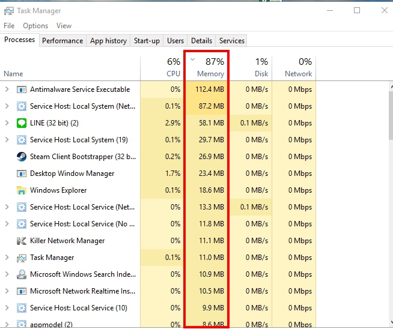The height and width of the screenshot is (332, 393).
Task: Click the Desktop Window Manager icon
Action: click(22, 174)
